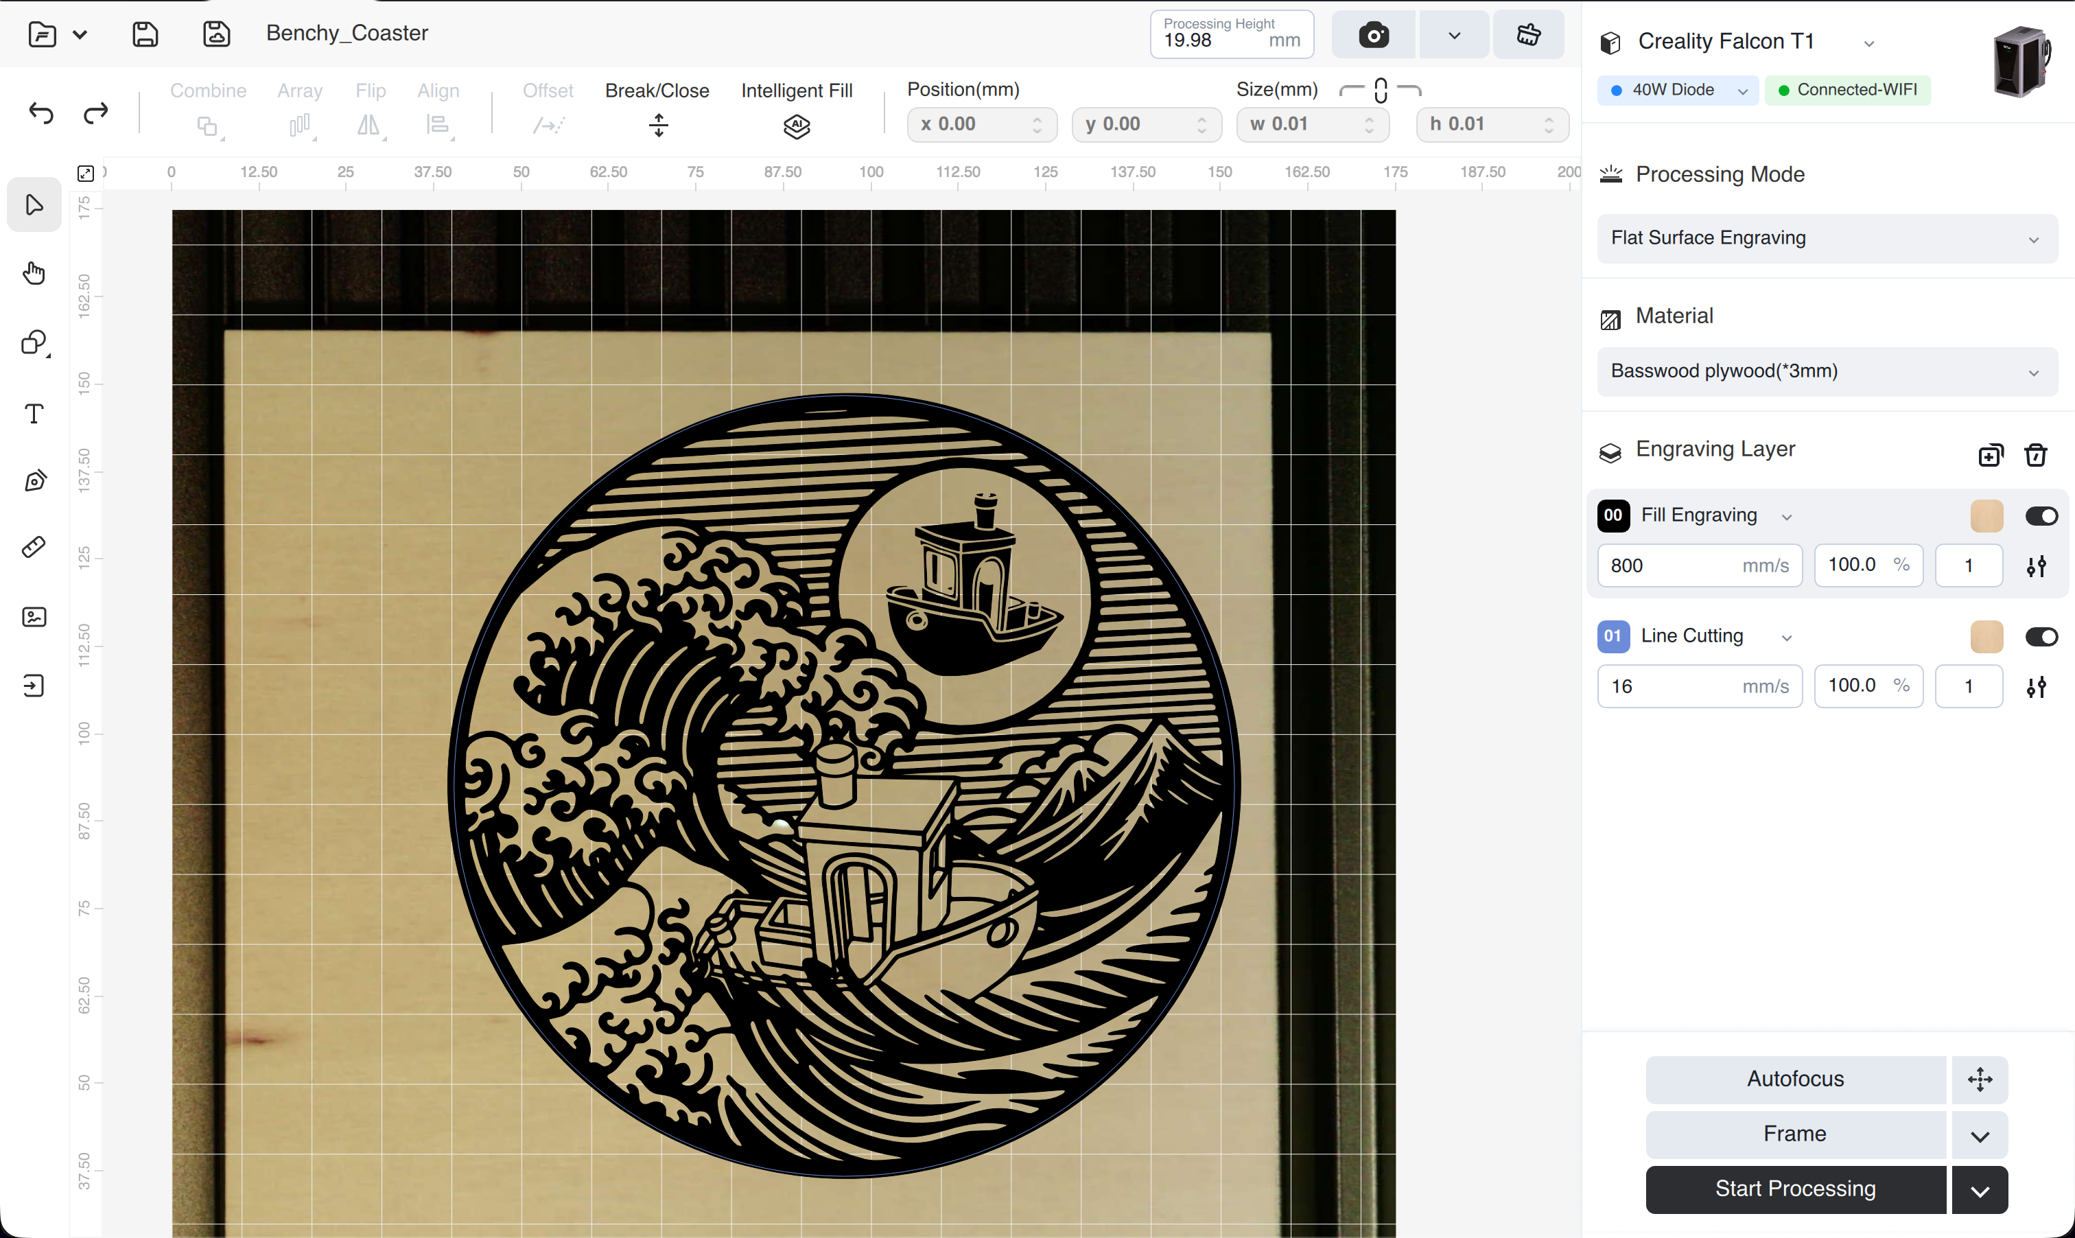Delete the selected engraving layer
2075x1238 pixels.
[2036, 455]
